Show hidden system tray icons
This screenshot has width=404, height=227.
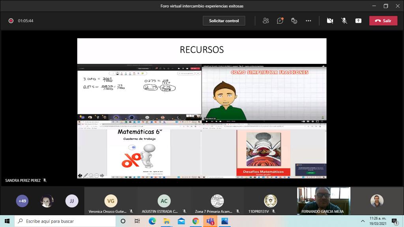click(x=363, y=221)
